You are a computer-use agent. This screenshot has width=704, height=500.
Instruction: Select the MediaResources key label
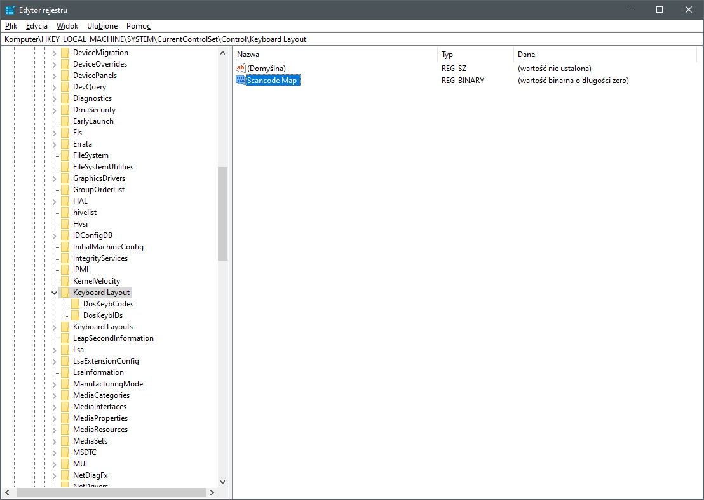click(x=100, y=430)
